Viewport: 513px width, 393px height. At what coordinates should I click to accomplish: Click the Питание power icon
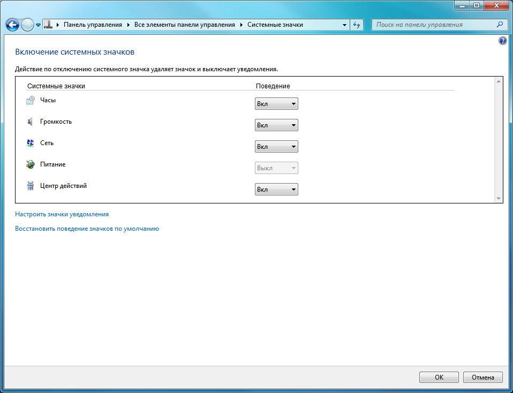click(x=31, y=164)
